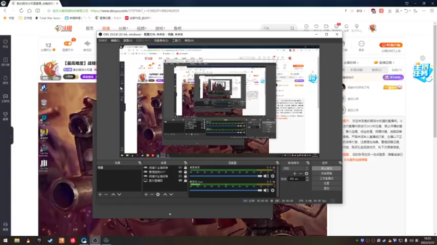Remove the selected scene with the minus icon
Image resolution: width=437 pixels, height=245 pixels.
point(106,194)
